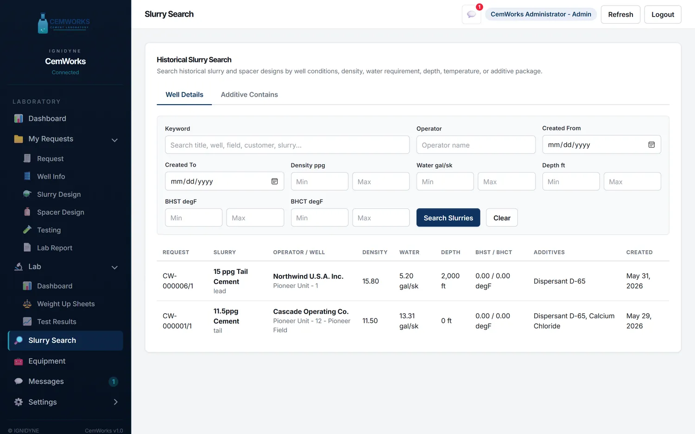
Task: Focus the Density ppg Max field
Action: [x=381, y=181]
